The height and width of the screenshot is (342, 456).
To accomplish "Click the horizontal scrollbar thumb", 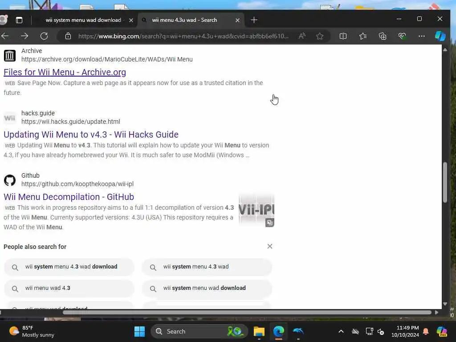I will (247, 312).
